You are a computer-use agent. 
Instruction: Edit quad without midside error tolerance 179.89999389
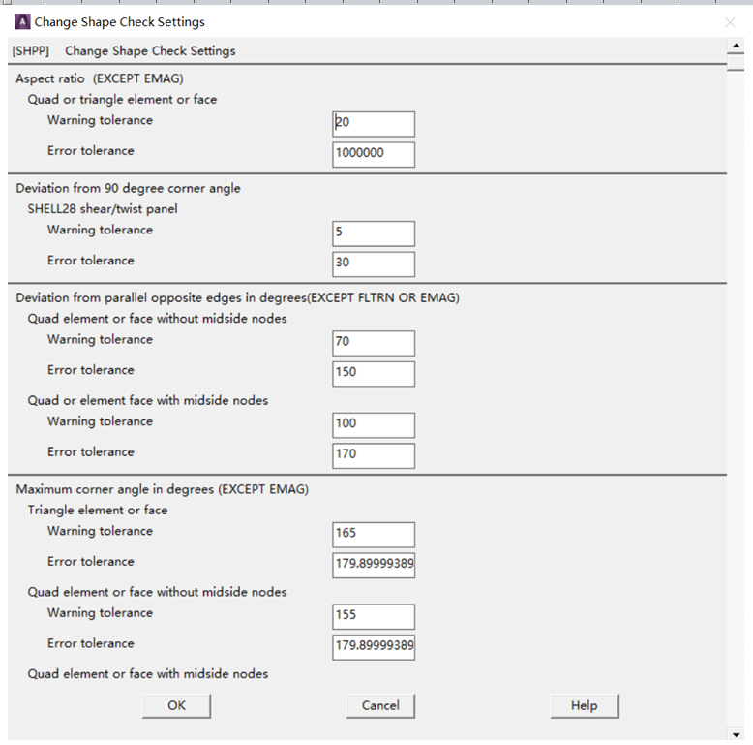tap(374, 647)
